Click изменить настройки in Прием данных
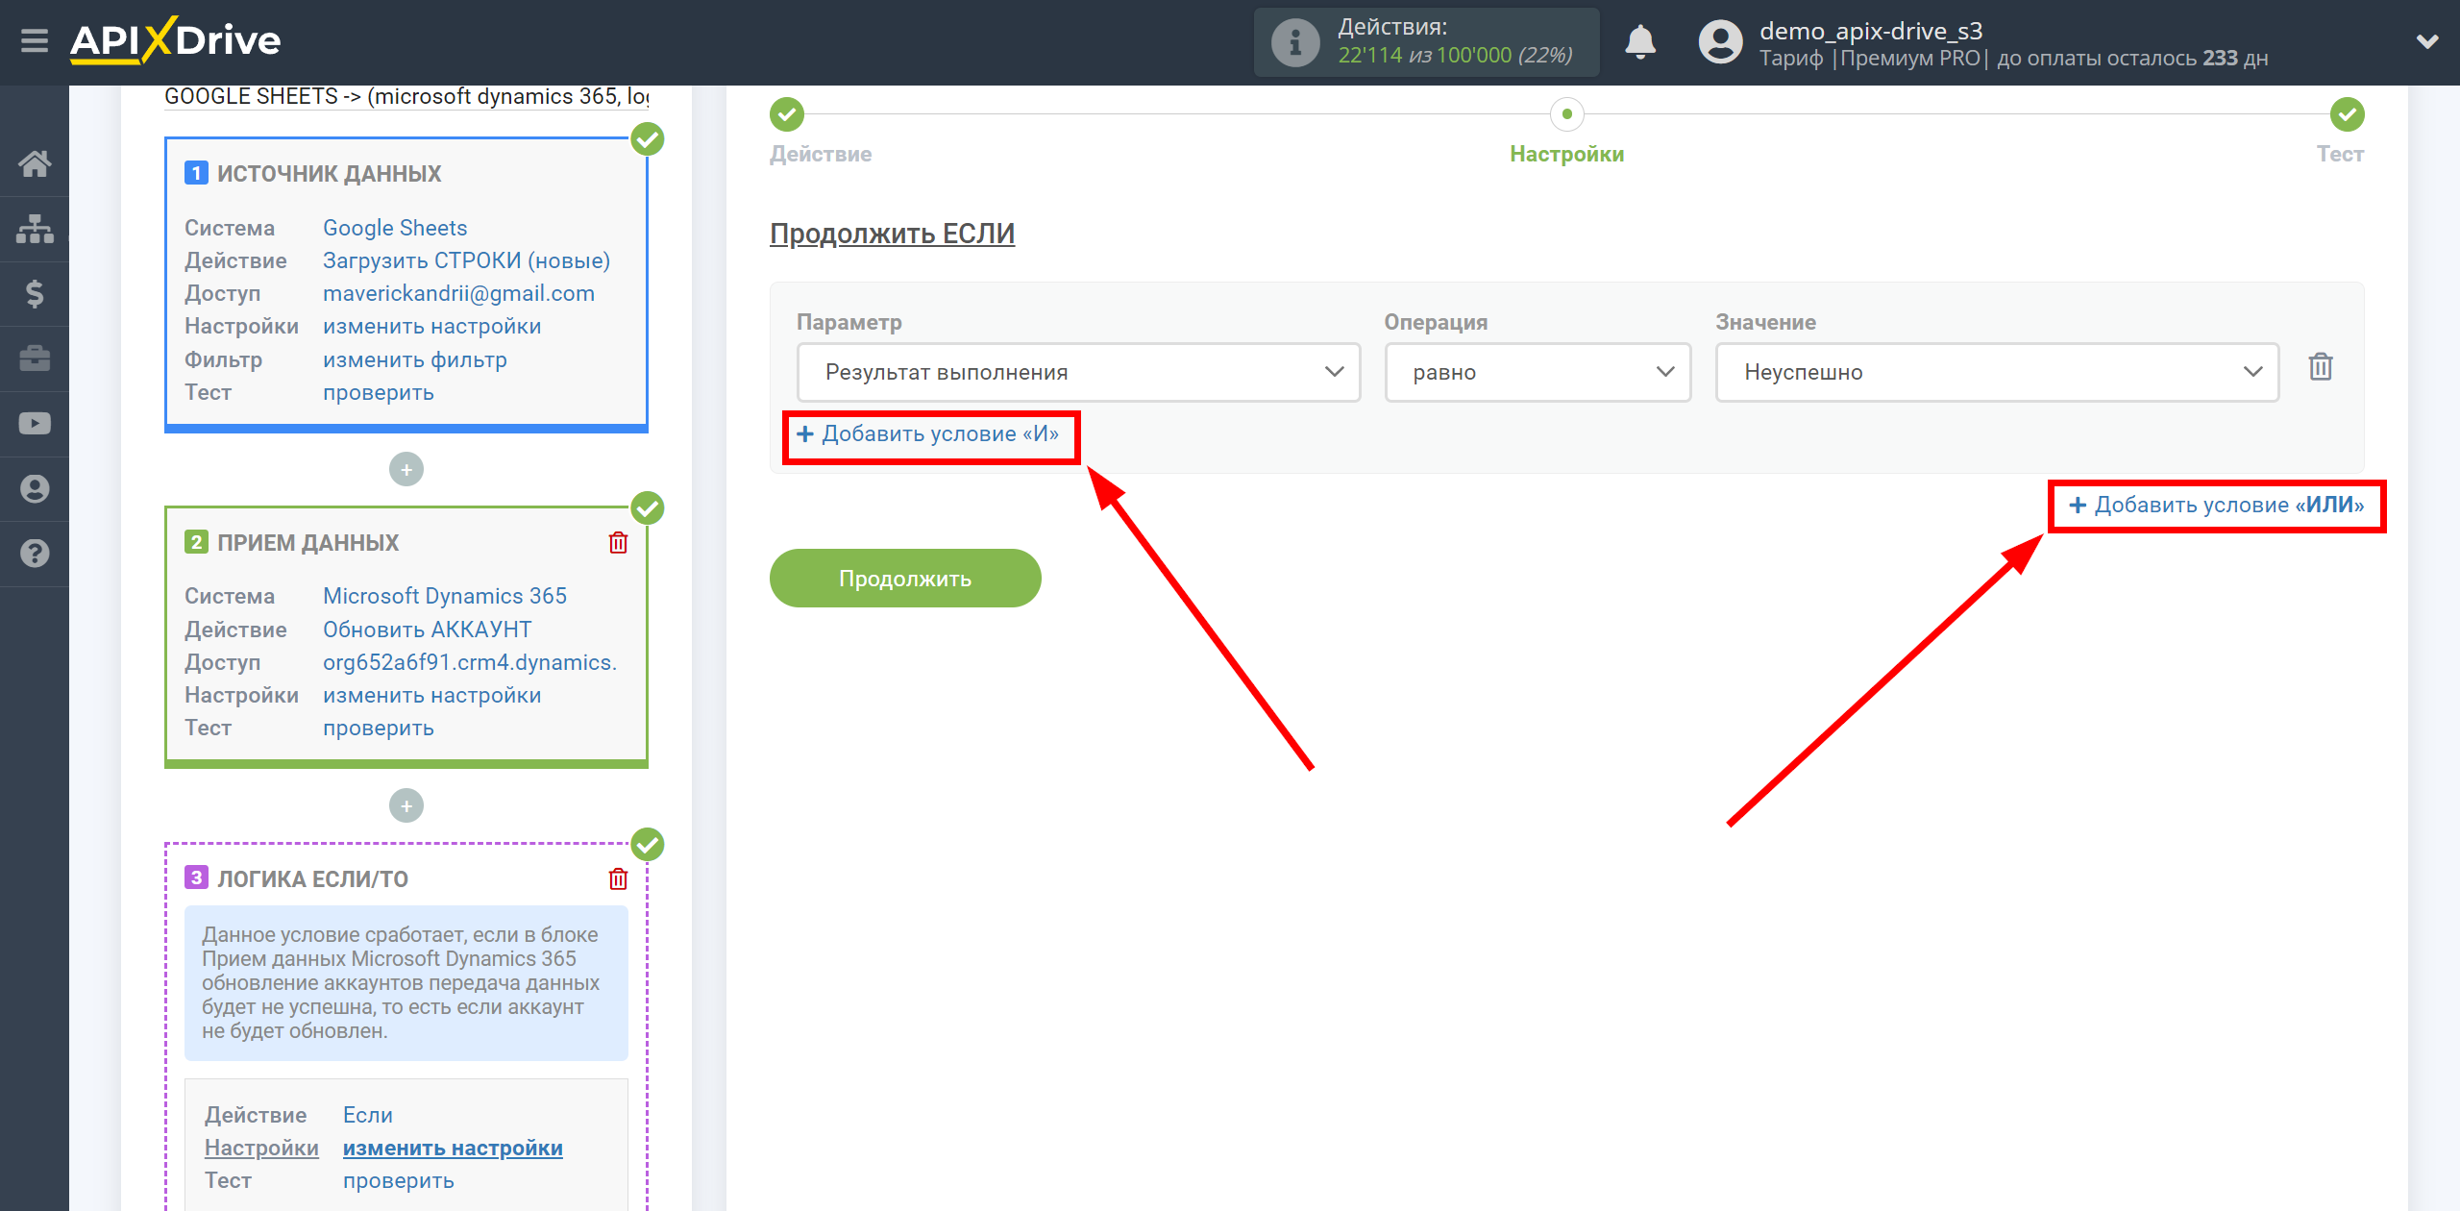The image size is (2460, 1211). click(x=431, y=695)
